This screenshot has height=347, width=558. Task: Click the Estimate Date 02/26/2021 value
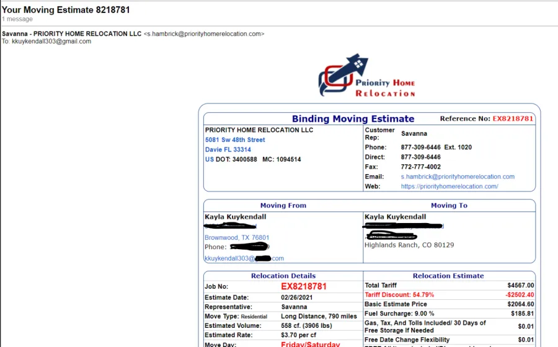pyautogui.click(x=297, y=297)
